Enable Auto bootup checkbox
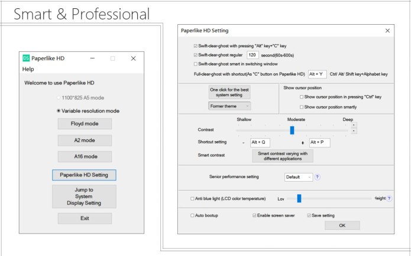The image size is (411, 256). pos(192,215)
